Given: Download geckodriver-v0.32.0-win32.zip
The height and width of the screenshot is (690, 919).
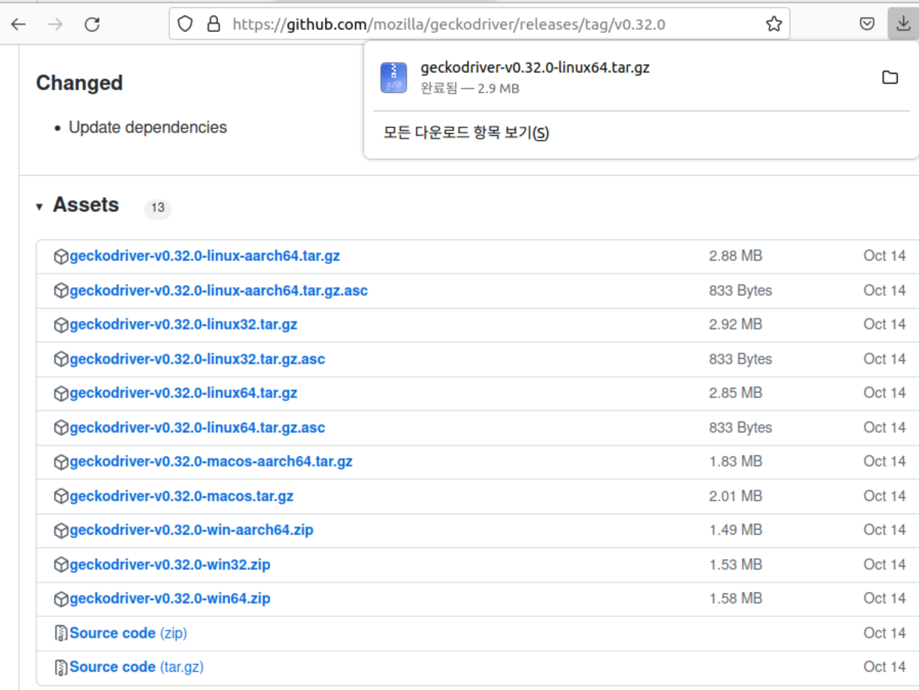Looking at the screenshot, I should tap(170, 565).
